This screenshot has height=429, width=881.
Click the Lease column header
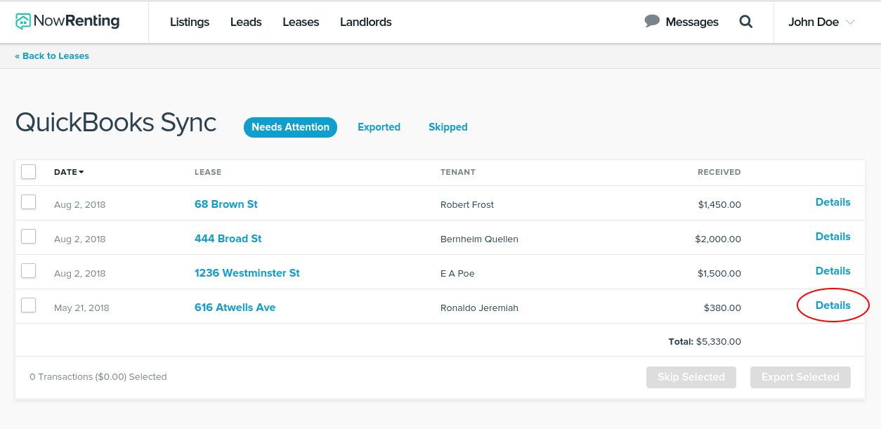tap(208, 172)
